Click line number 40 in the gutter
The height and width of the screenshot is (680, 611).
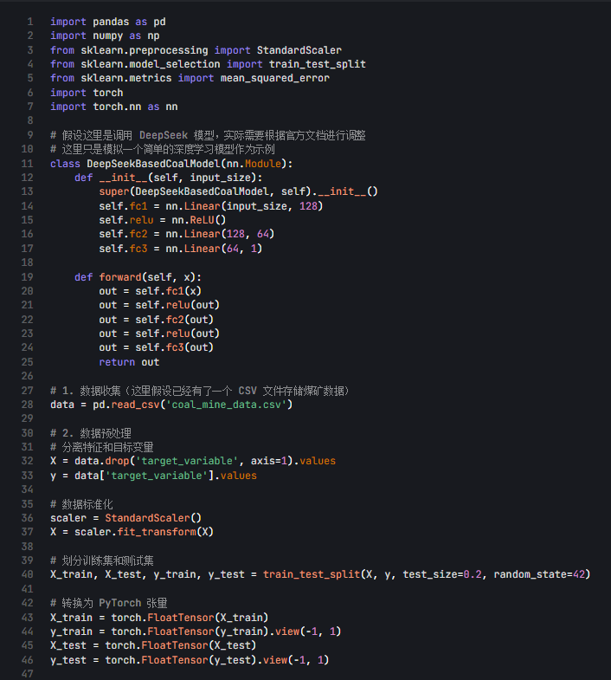[x=28, y=574]
